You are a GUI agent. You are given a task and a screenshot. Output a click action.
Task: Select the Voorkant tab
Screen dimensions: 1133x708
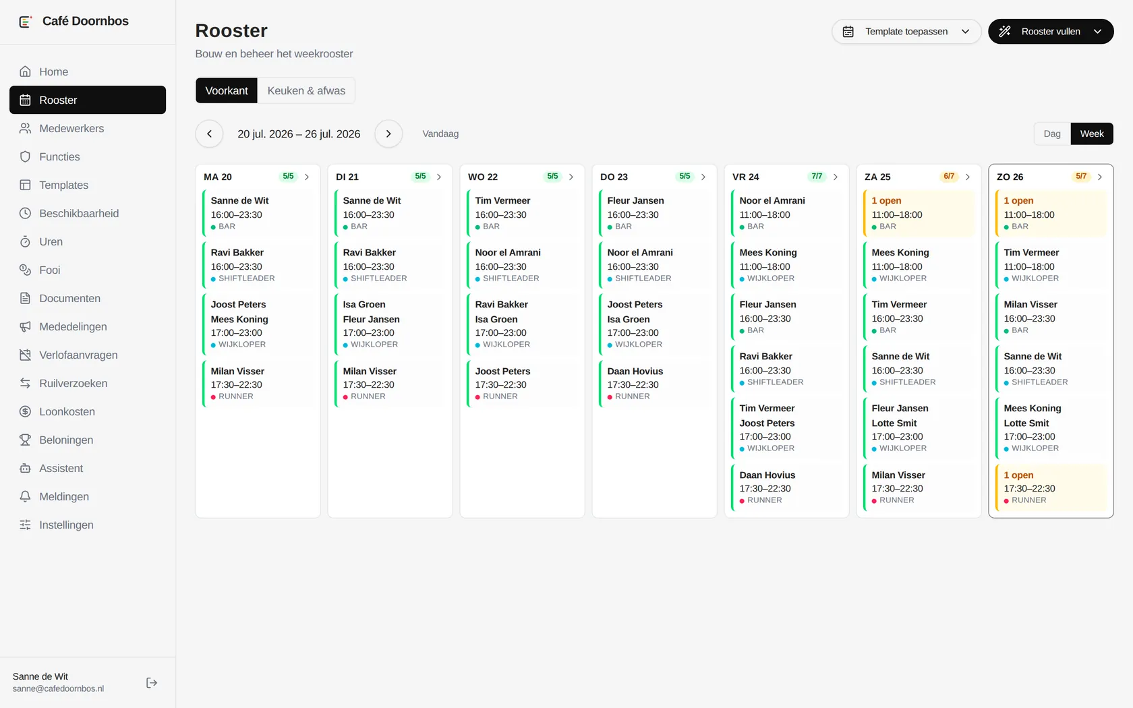pyautogui.click(x=227, y=90)
